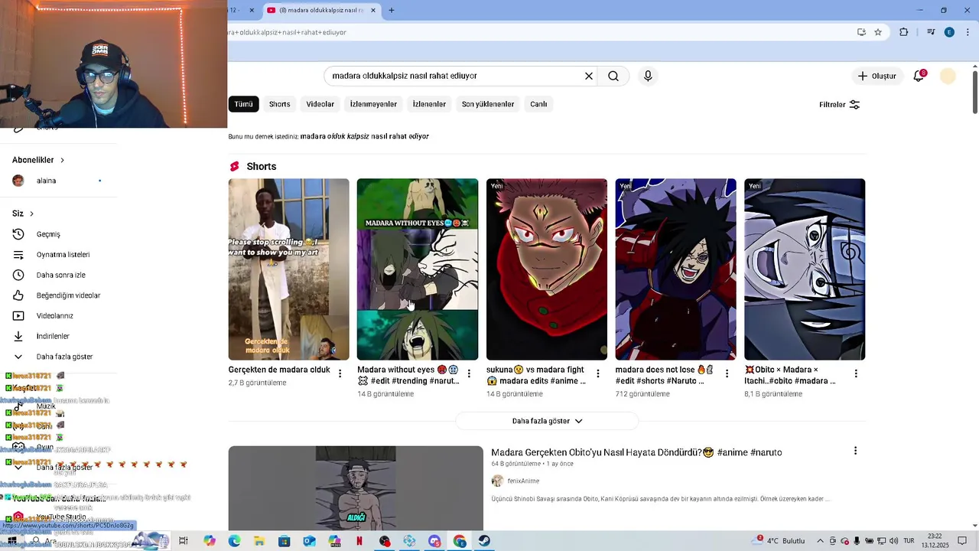Clear the YouTube search box text
Screen dimensions: 979x551
point(589,76)
